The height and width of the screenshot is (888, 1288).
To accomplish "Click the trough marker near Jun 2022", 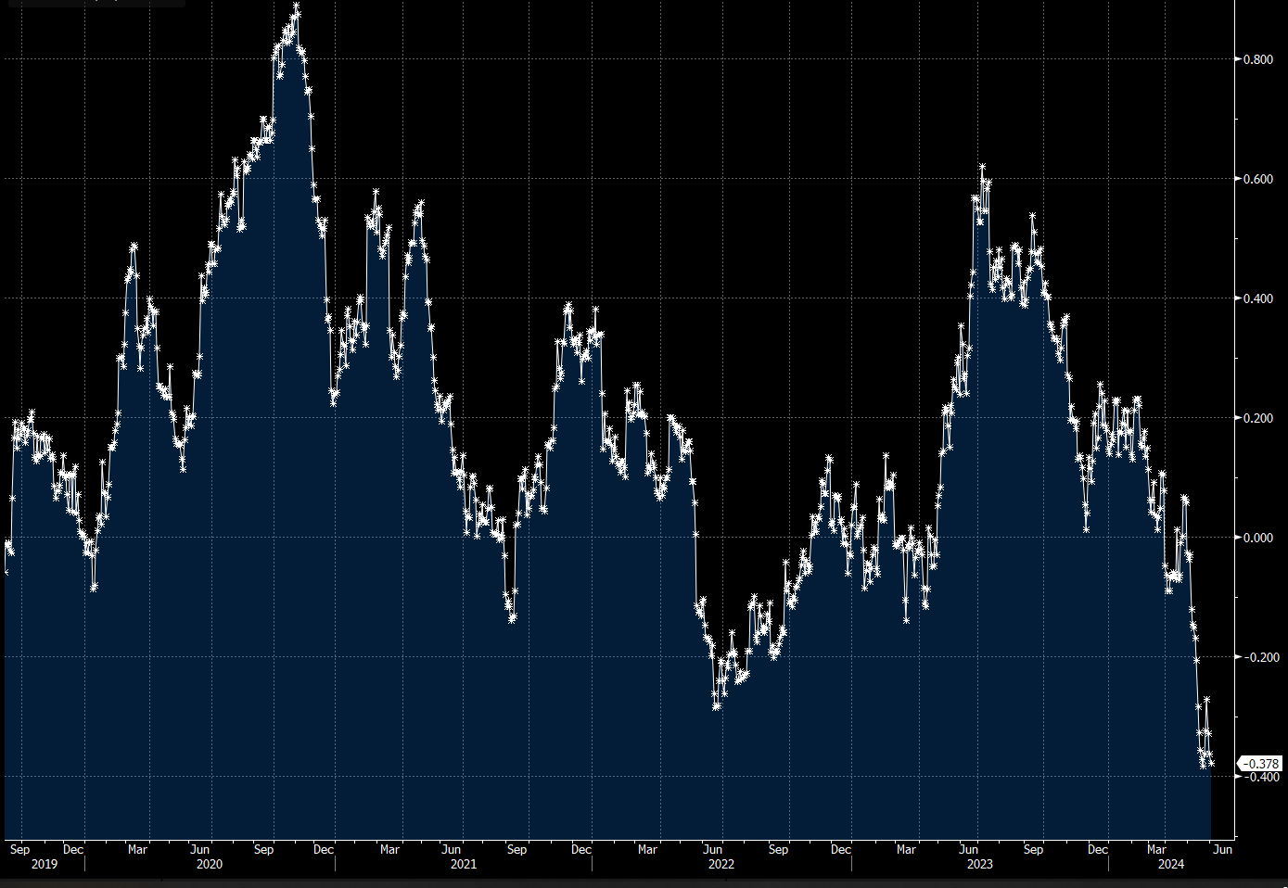I will point(714,706).
